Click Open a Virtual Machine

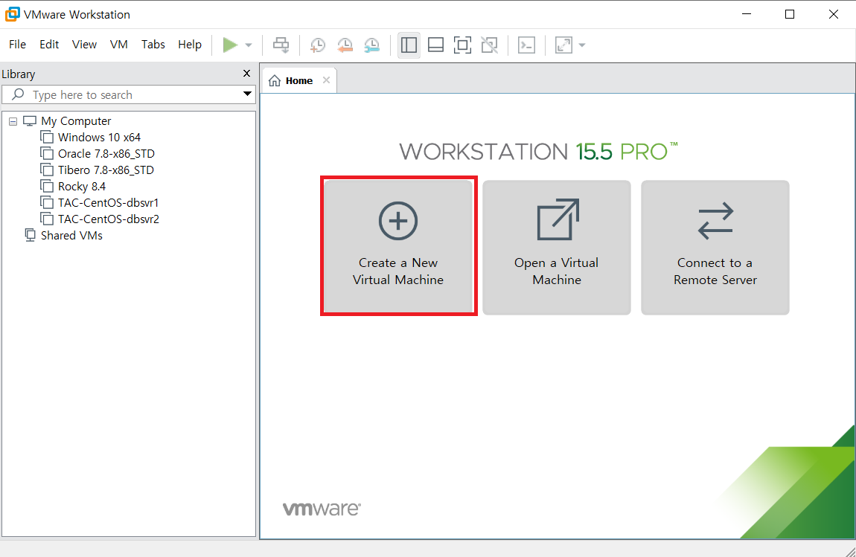click(x=556, y=247)
